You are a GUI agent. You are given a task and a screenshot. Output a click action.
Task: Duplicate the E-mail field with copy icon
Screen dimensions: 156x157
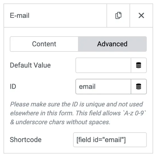(x=118, y=16)
